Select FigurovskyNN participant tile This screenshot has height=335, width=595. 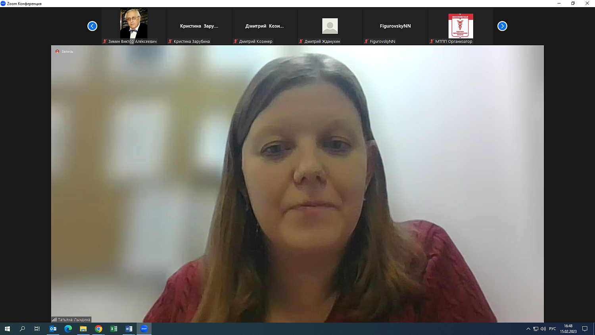pos(395,26)
